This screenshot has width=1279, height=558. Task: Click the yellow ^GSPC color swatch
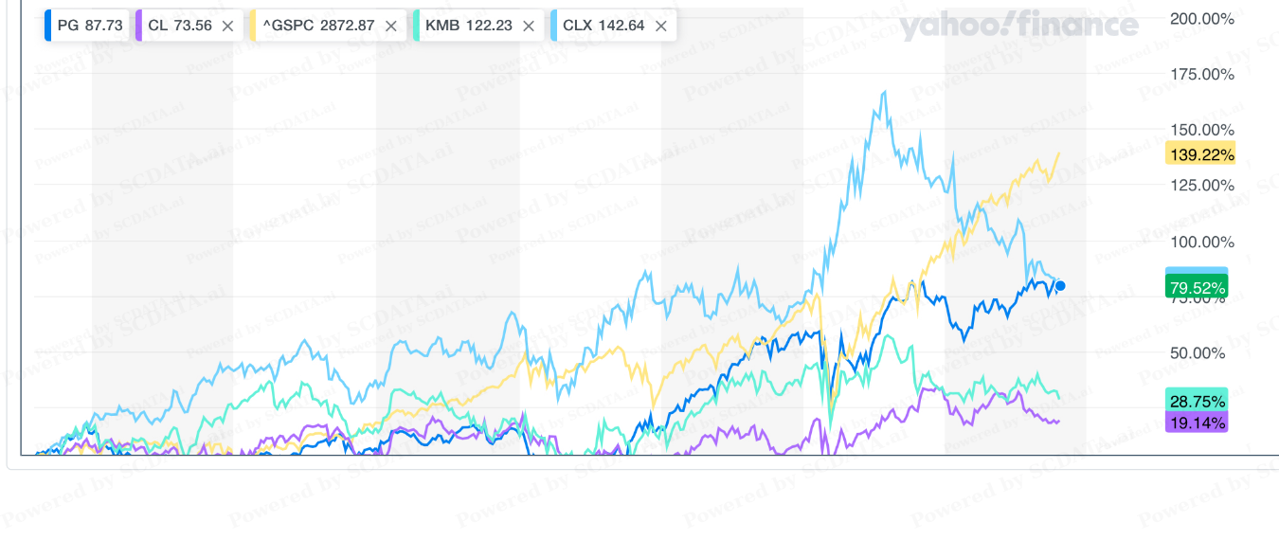pos(252,26)
